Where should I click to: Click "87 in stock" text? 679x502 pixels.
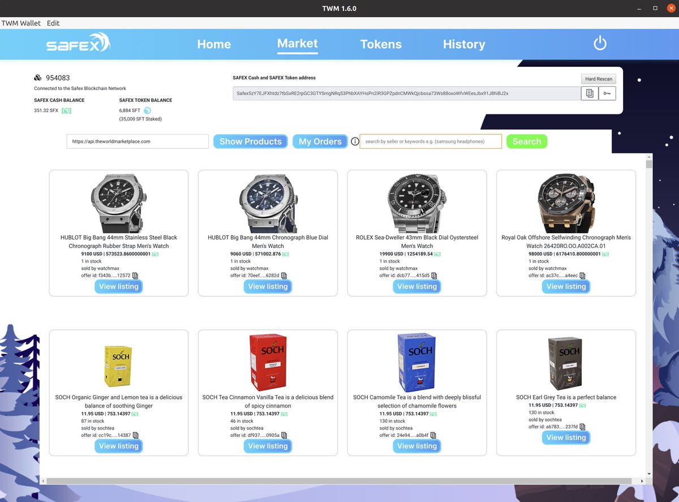point(93,421)
